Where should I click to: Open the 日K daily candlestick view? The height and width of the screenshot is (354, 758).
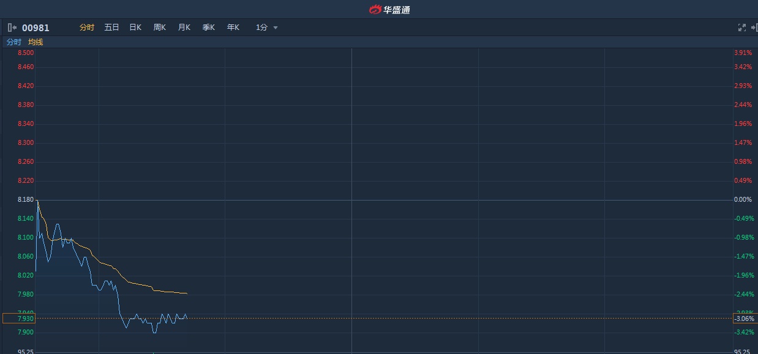click(135, 28)
